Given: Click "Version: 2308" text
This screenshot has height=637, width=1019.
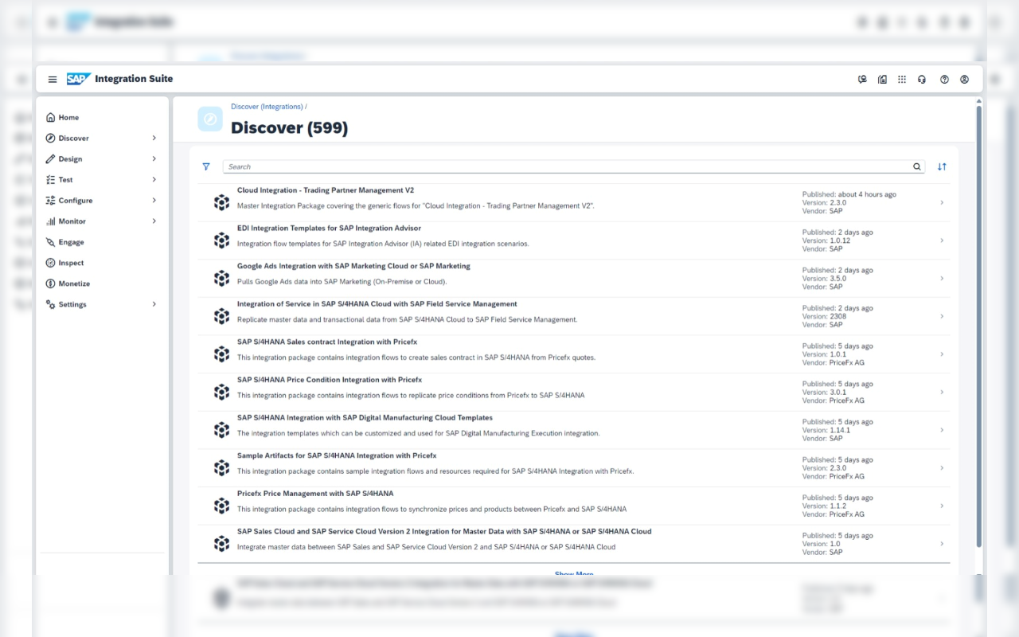Looking at the screenshot, I should (824, 316).
